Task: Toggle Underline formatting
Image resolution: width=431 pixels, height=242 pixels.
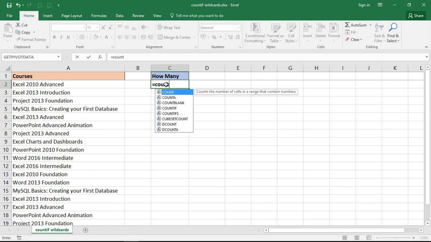Action: click(68, 37)
